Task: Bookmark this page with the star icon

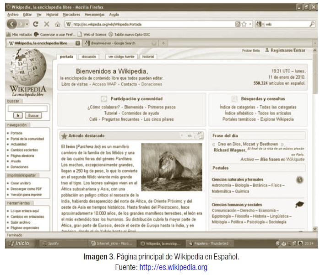Action: 244,24
